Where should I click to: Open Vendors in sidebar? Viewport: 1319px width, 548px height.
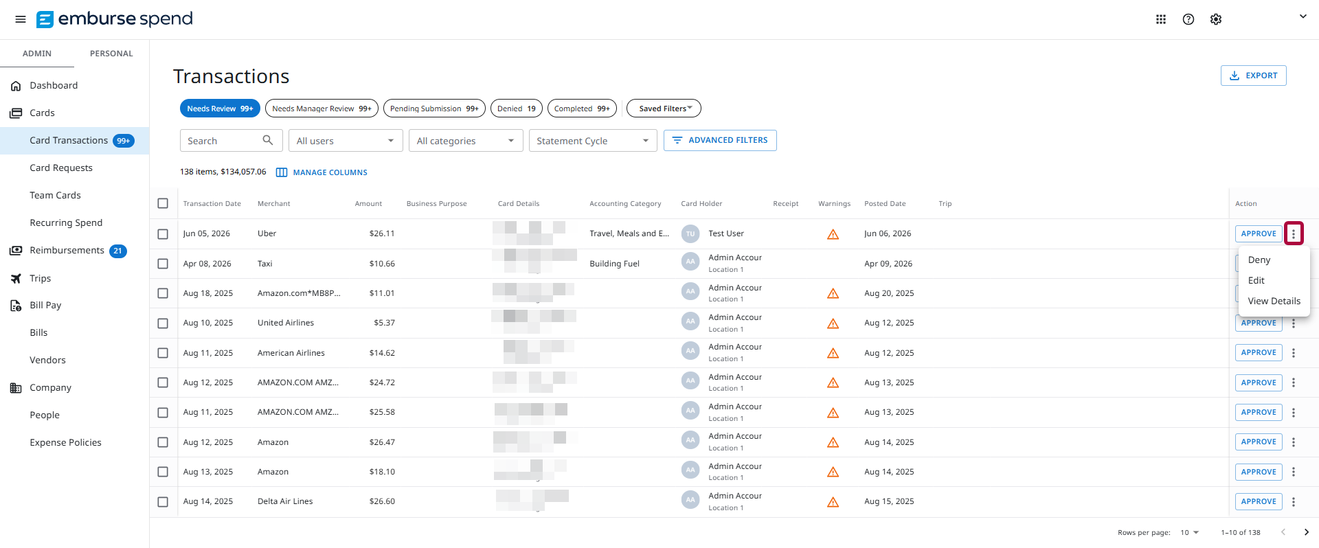click(47, 361)
